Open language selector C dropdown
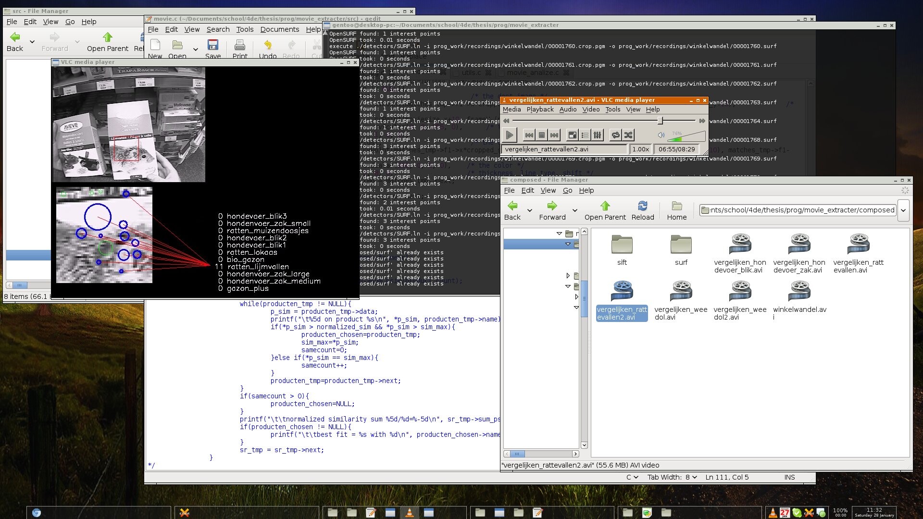The image size is (923, 519). pyautogui.click(x=632, y=477)
